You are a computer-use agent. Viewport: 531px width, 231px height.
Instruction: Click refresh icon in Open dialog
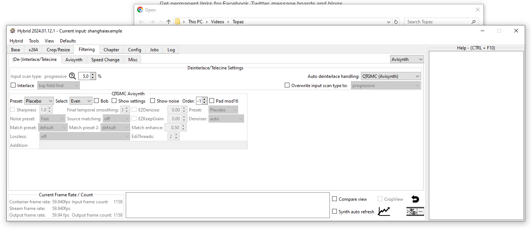tap(396, 22)
